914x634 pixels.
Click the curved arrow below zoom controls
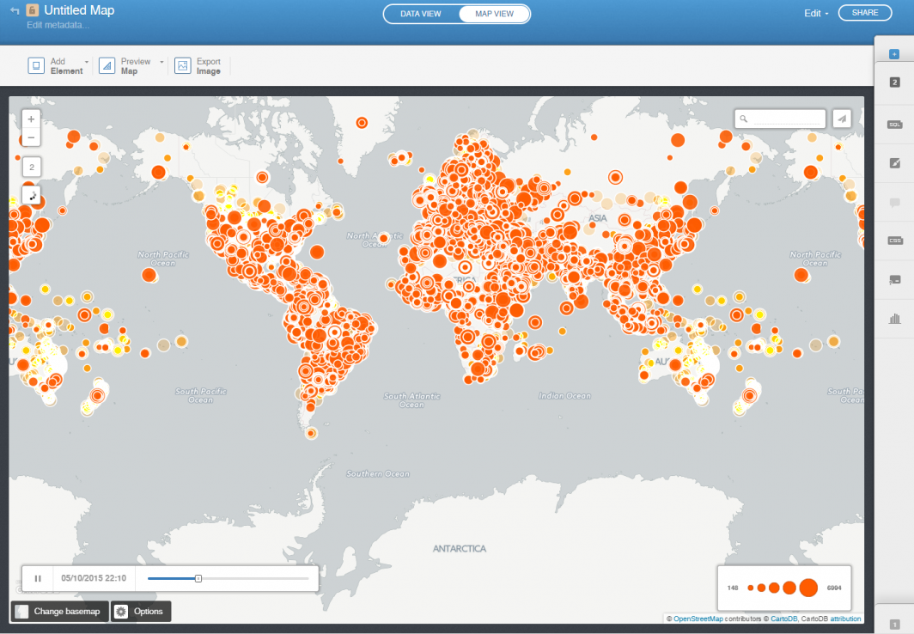pos(31,196)
